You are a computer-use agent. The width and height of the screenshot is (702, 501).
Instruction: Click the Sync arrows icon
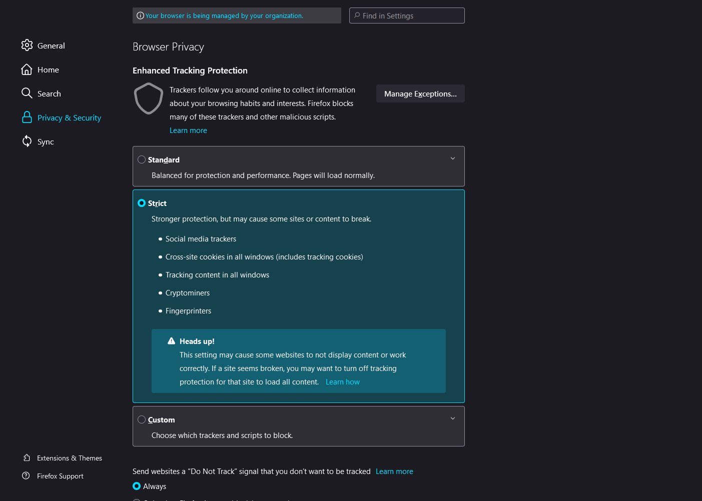click(x=27, y=141)
